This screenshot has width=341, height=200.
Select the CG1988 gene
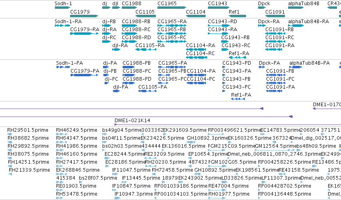(x=129, y=8)
